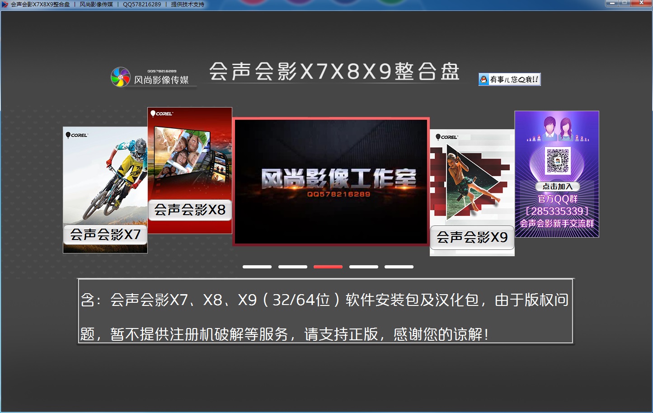Click the app icon in title bar
The width and height of the screenshot is (653, 413).
5,5
